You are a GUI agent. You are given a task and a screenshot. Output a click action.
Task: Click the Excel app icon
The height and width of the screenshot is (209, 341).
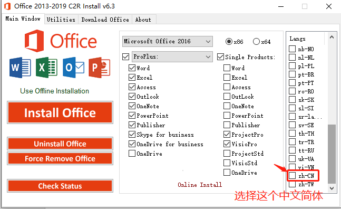[x=46, y=68]
